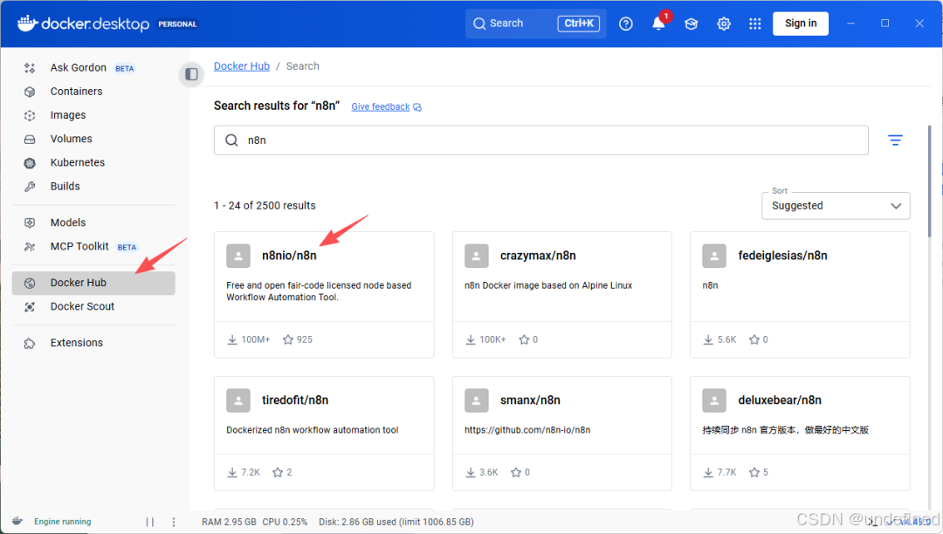Open the apps grid icon
The height and width of the screenshot is (534, 943).
[755, 24]
